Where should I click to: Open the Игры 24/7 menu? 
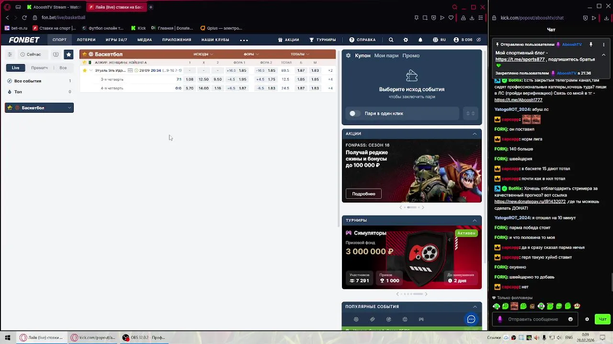pos(116,40)
